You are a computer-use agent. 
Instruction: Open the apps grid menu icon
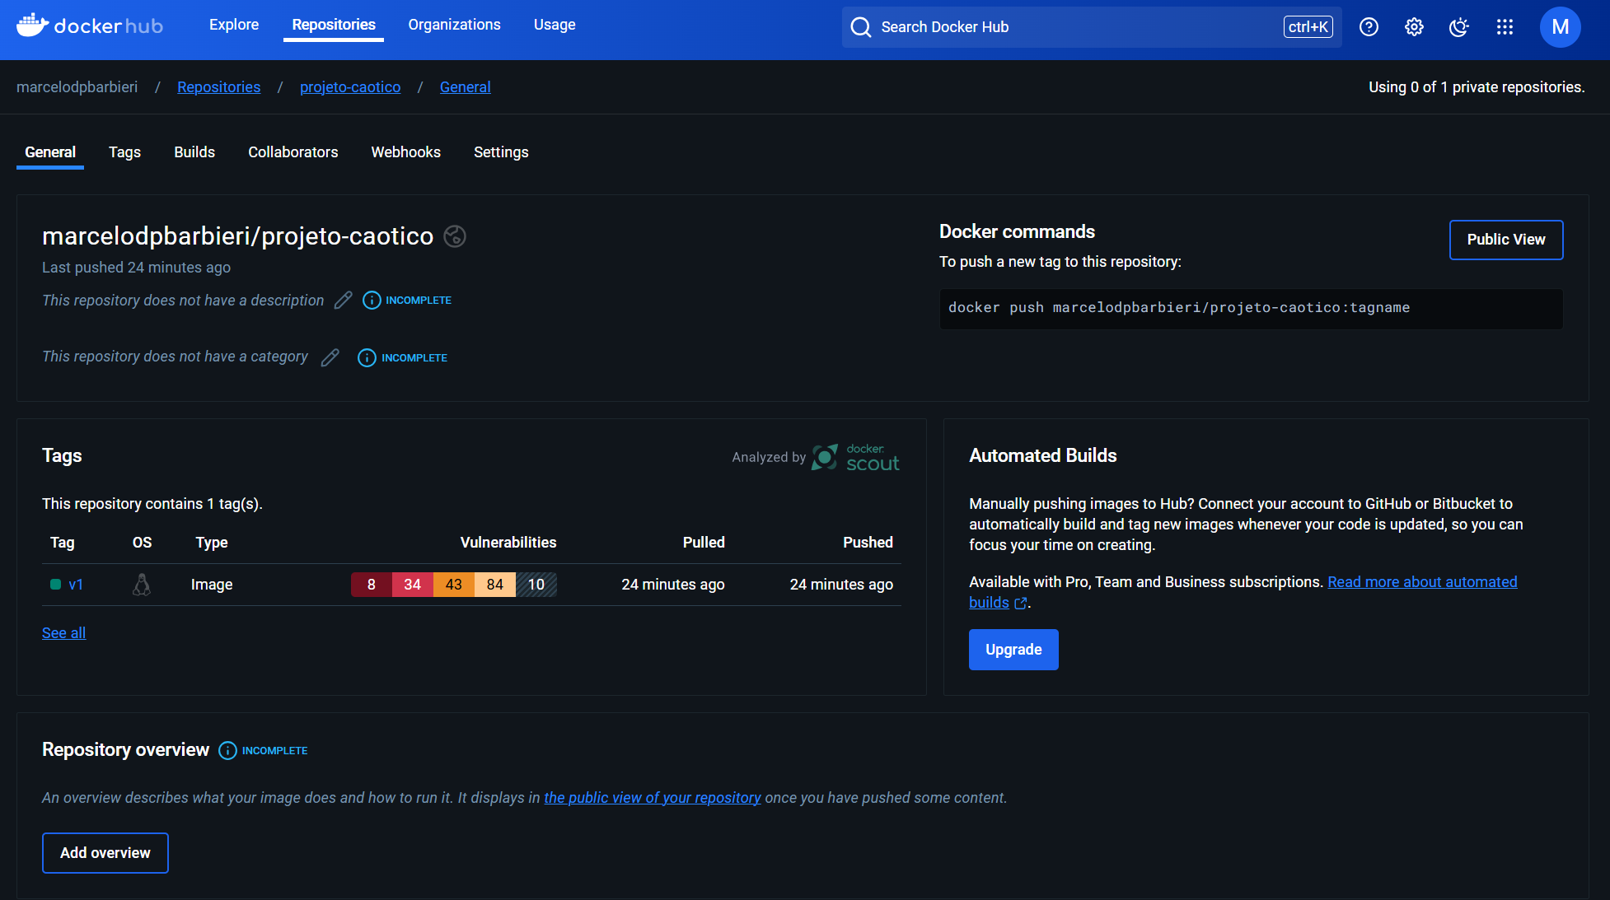point(1505,27)
